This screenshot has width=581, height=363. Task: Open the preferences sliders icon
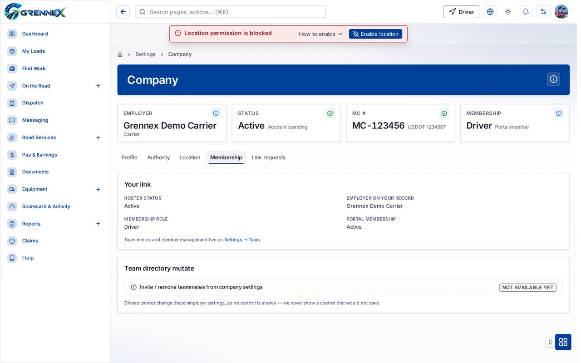543,12
